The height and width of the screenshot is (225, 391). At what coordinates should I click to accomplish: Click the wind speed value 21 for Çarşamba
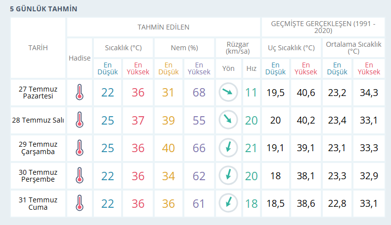tap(251, 148)
